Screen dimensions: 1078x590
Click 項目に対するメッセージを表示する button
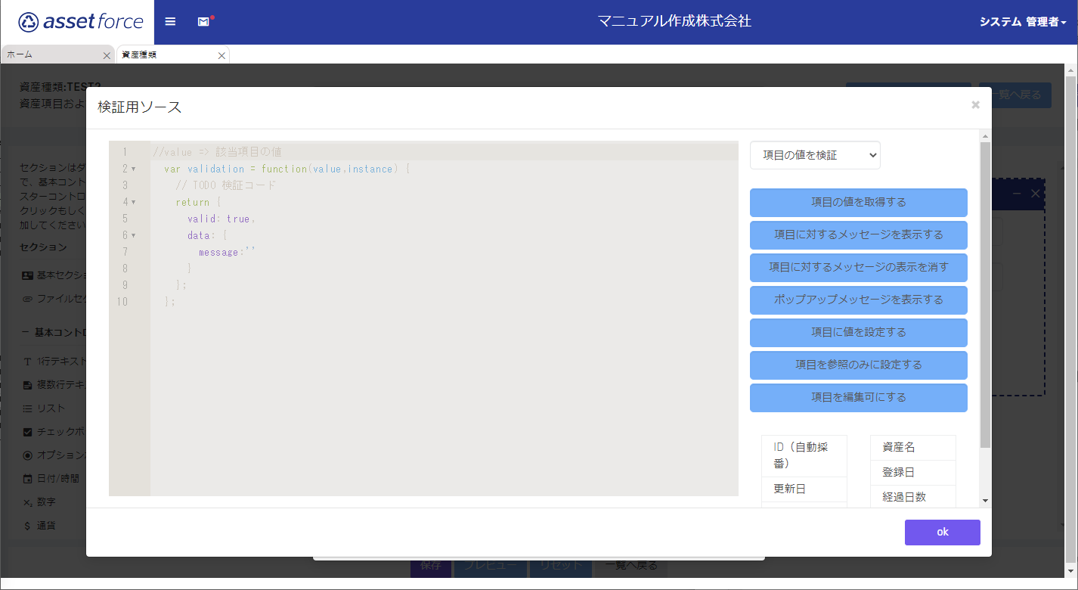[858, 234]
